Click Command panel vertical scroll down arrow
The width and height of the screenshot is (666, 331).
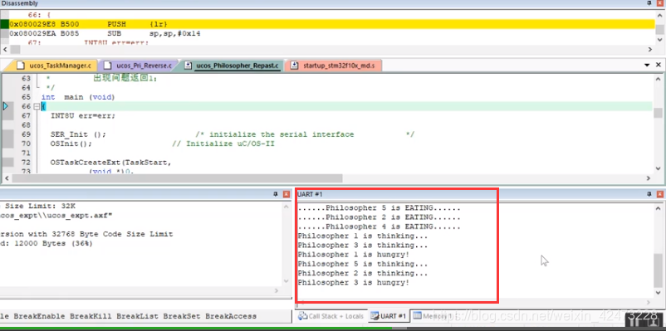(x=286, y=281)
